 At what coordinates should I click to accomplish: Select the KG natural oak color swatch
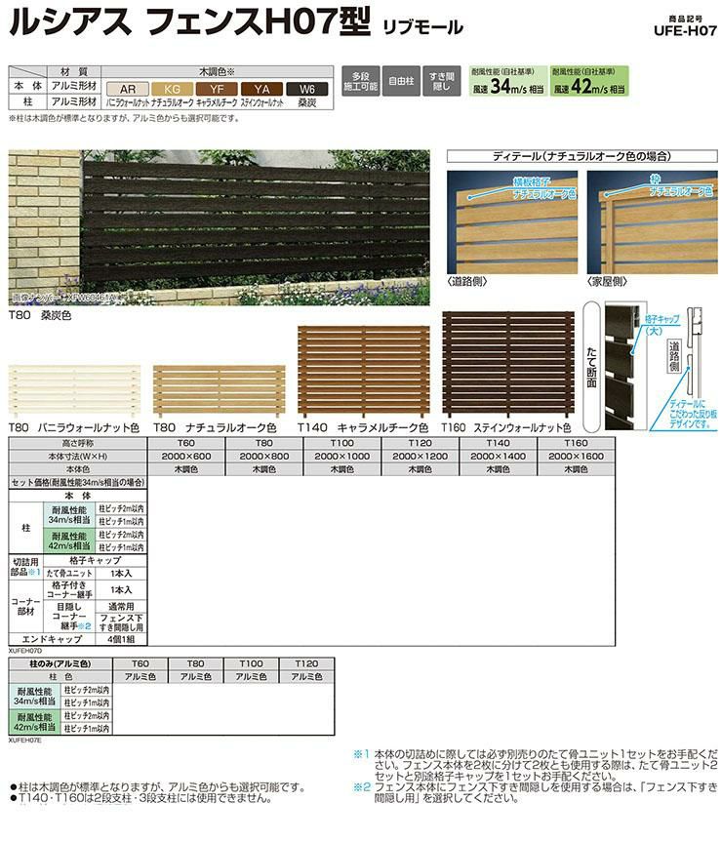[173, 87]
